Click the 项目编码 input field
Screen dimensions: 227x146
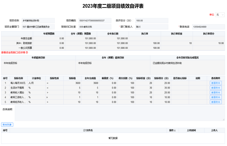pyautogui.click(x=95, y=21)
